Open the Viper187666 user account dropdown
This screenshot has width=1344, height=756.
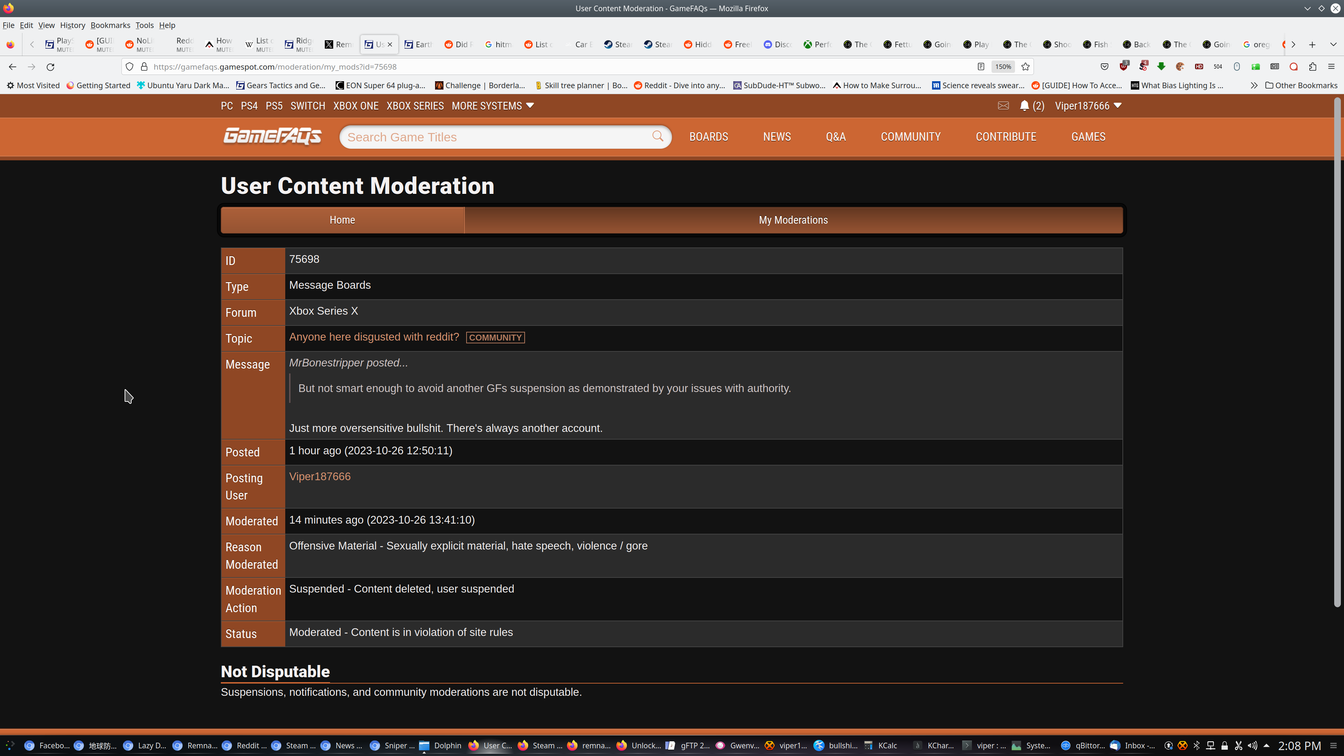pos(1088,106)
